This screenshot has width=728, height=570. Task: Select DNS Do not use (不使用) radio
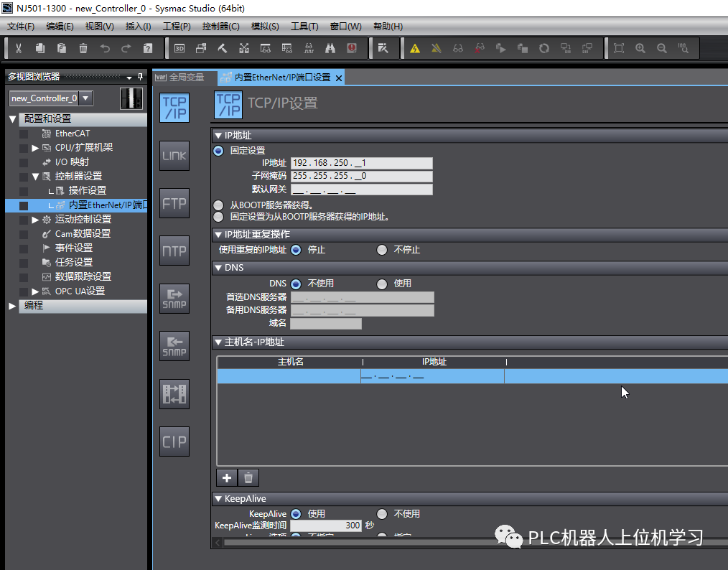pos(296,284)
